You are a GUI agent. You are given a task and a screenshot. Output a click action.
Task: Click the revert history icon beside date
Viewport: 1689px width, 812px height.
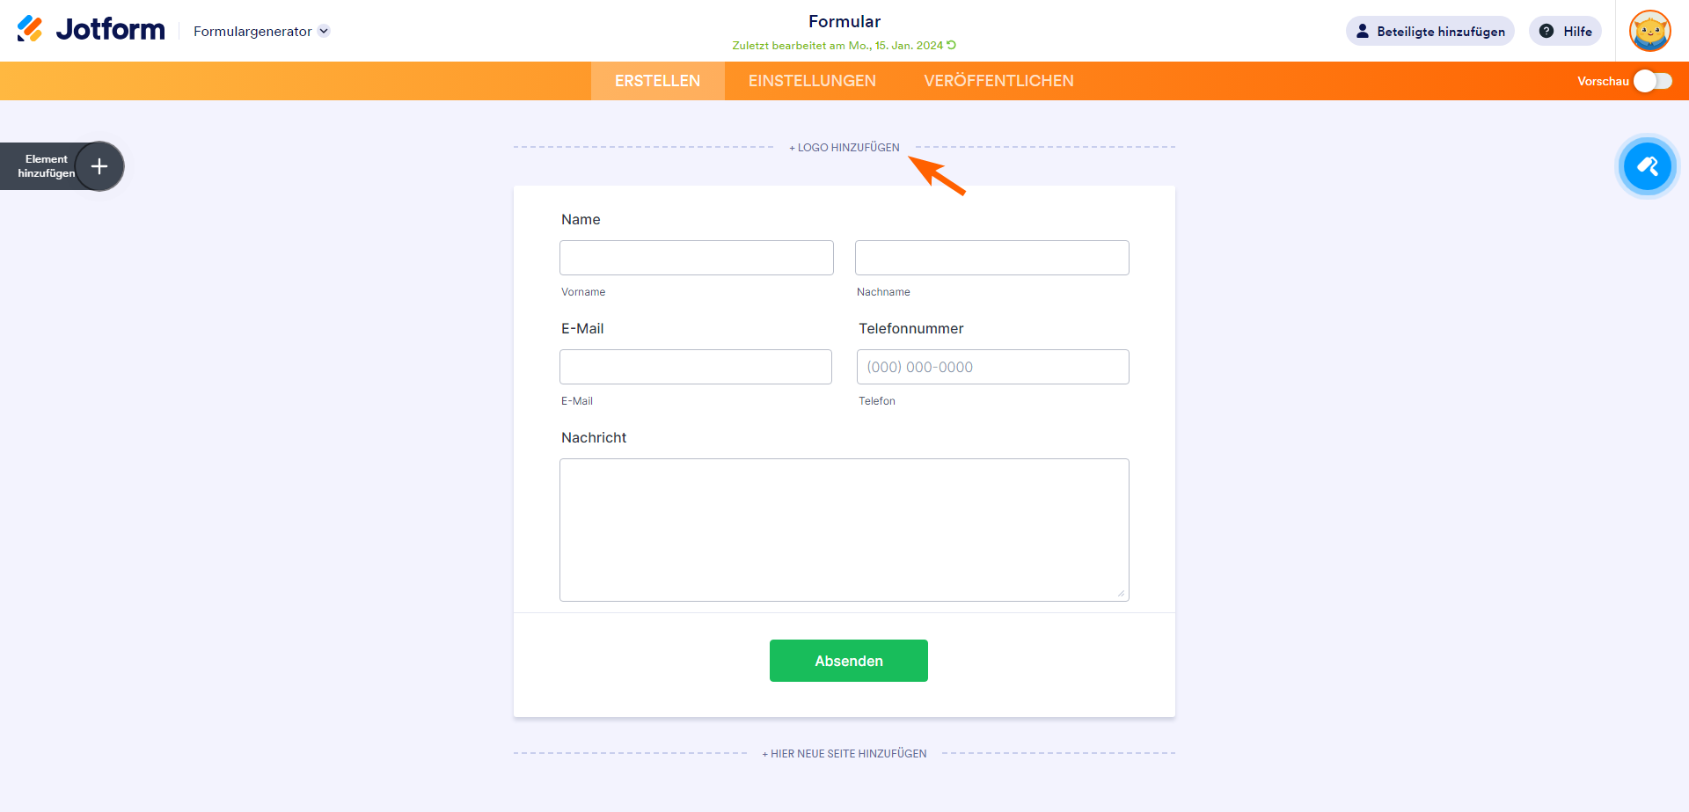(951, 45)
